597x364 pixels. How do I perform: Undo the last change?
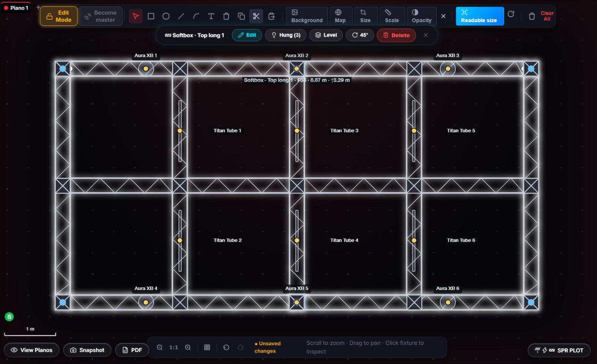tap(226, 347)
